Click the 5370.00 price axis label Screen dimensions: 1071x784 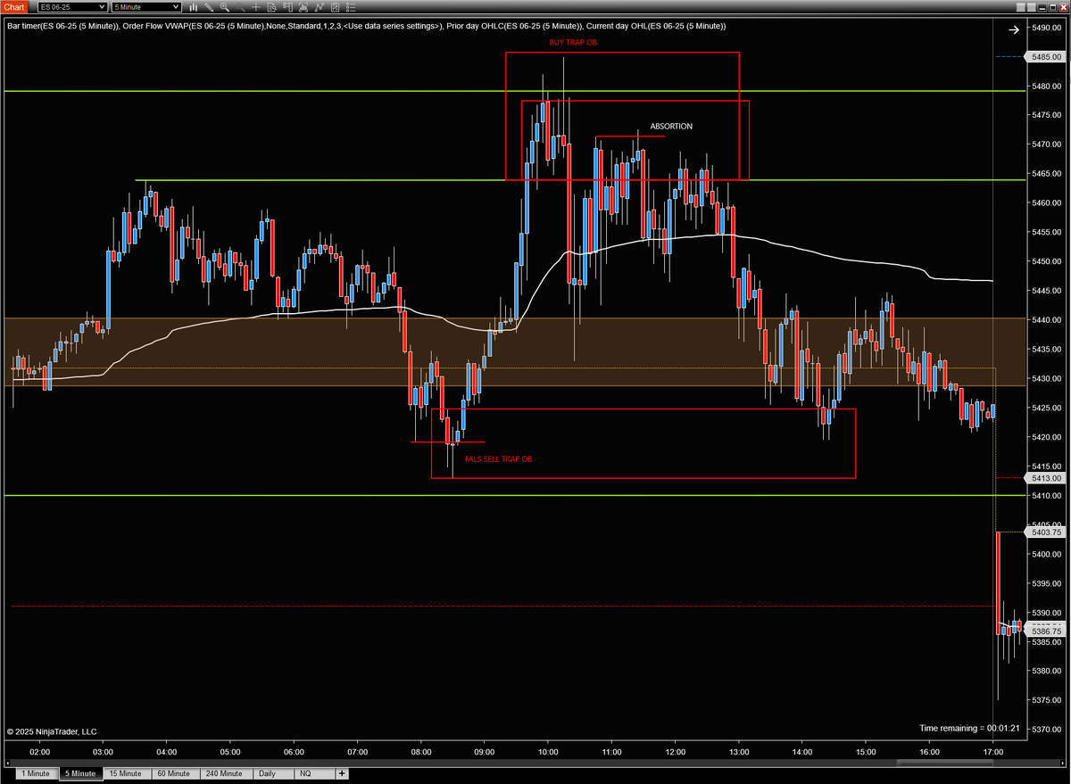coord(1047,730)
